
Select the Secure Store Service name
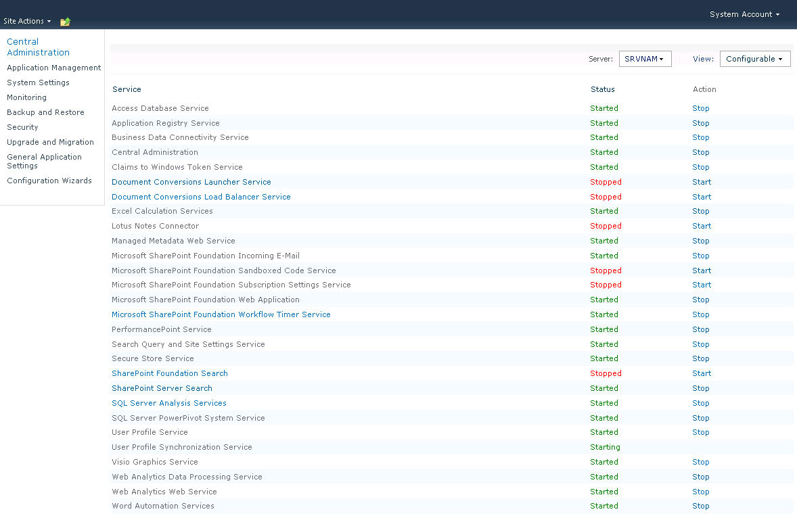click(x=152, y=358)
